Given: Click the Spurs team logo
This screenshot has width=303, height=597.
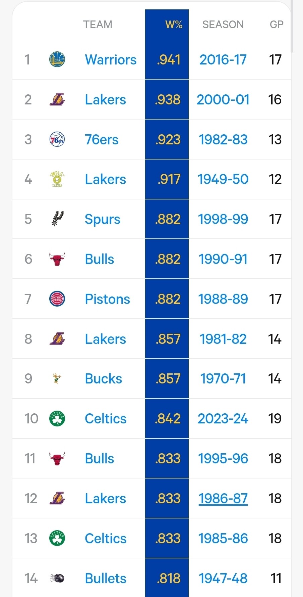Looking at the screenshot, I should coord(57,219).
